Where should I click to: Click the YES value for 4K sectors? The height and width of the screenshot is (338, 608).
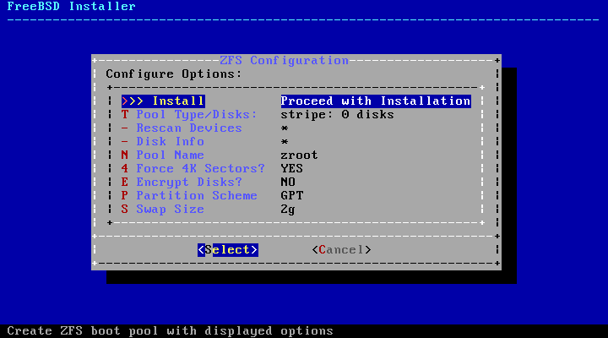coord(291,168)
